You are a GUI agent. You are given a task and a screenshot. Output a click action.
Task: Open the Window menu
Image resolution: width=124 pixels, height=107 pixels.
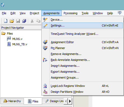[x=98, y=13]
